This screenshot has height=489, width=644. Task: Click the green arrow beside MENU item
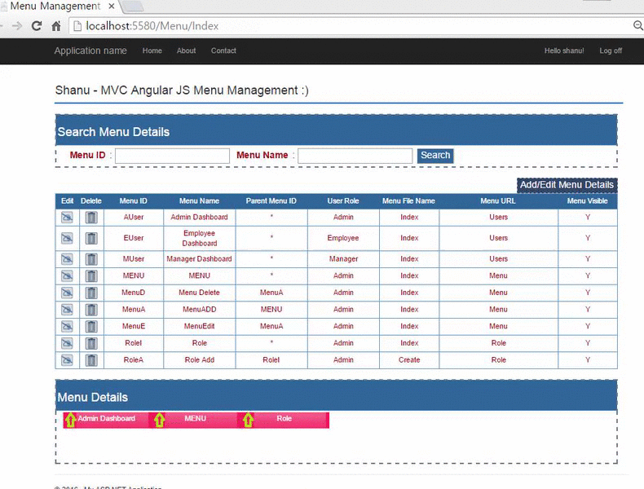pyautogui.click(x=159, y=420)
